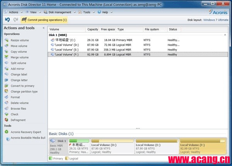Click the Acronis Recovery Expert icon

coord(7,132)
